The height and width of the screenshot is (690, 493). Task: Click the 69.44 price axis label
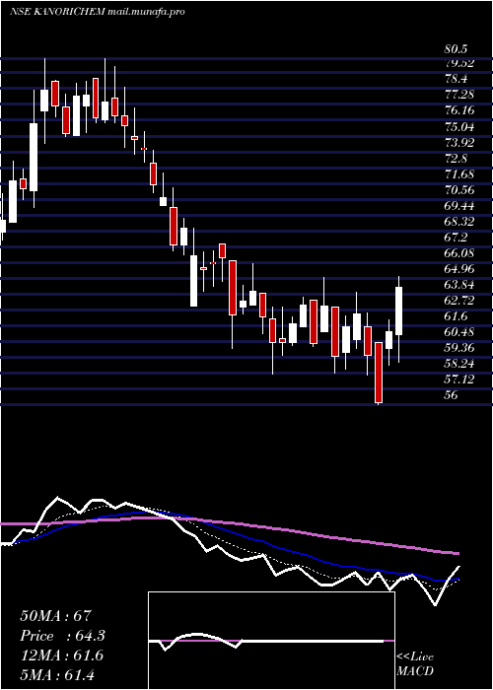pyautogui.click(x=459, y=206)
